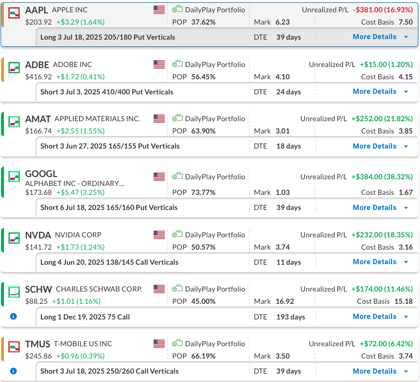Viewport: 420px width, 382px height.
Task: Click the US flag icon for AMAT
Action: (159, 118)
